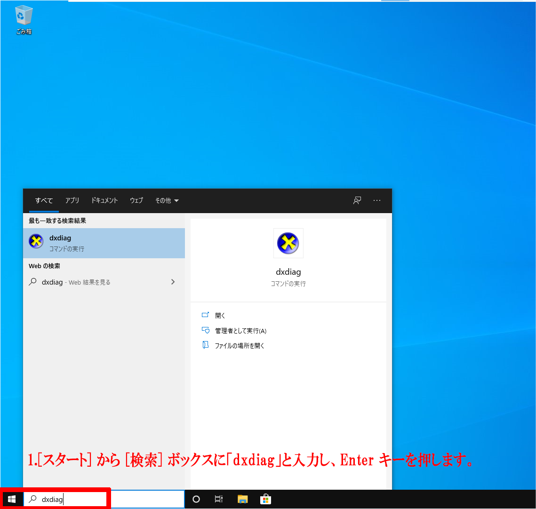The image size is (536, 509).
Task: Open the three-dots options menu
Action: 377,200
